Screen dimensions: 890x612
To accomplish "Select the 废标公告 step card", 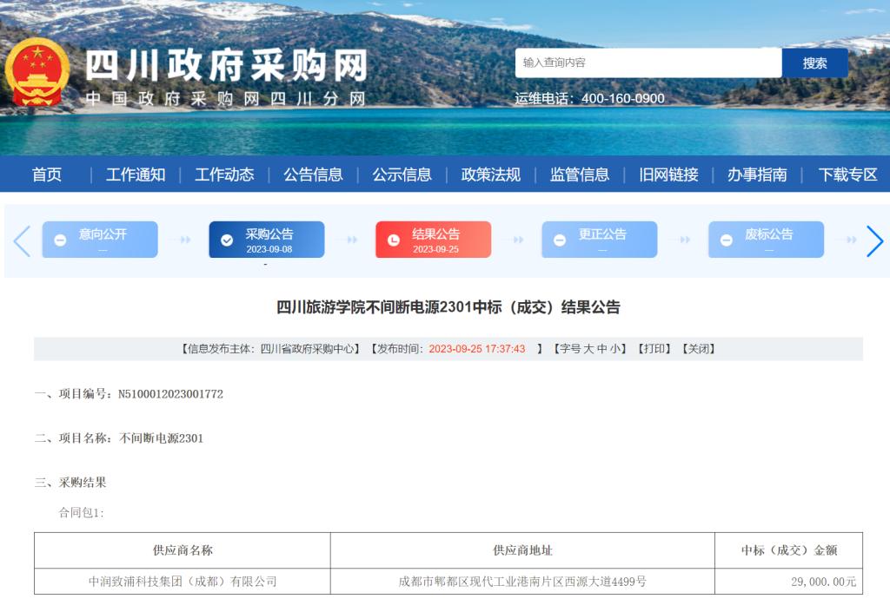I will tap(767, 240).
